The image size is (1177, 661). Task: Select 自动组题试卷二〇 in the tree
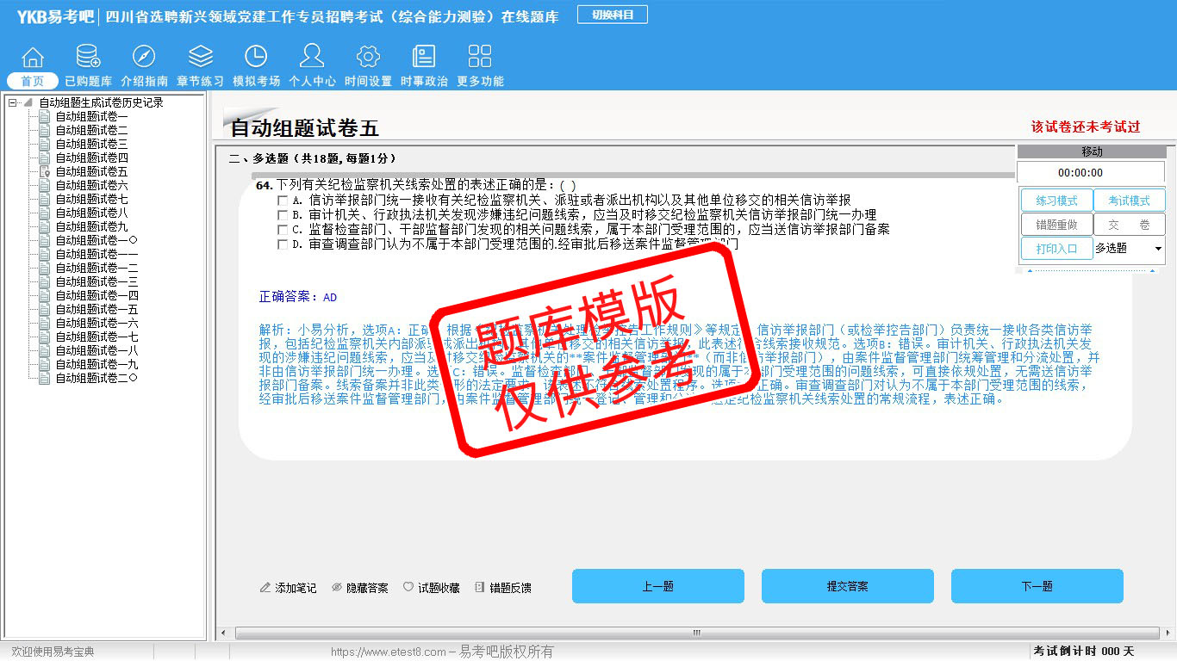coord(97,378)
